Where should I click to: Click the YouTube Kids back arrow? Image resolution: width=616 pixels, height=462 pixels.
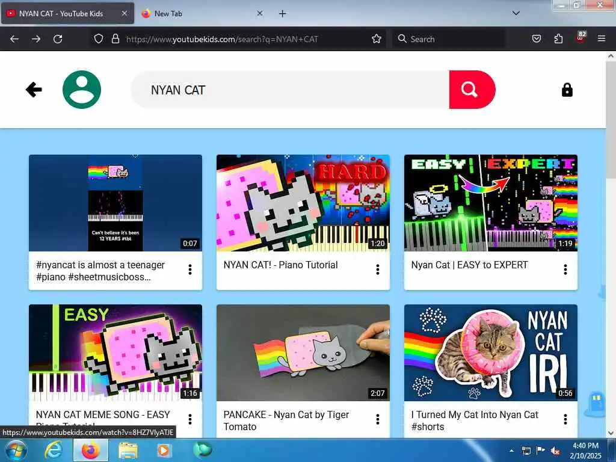coord(34,90)
